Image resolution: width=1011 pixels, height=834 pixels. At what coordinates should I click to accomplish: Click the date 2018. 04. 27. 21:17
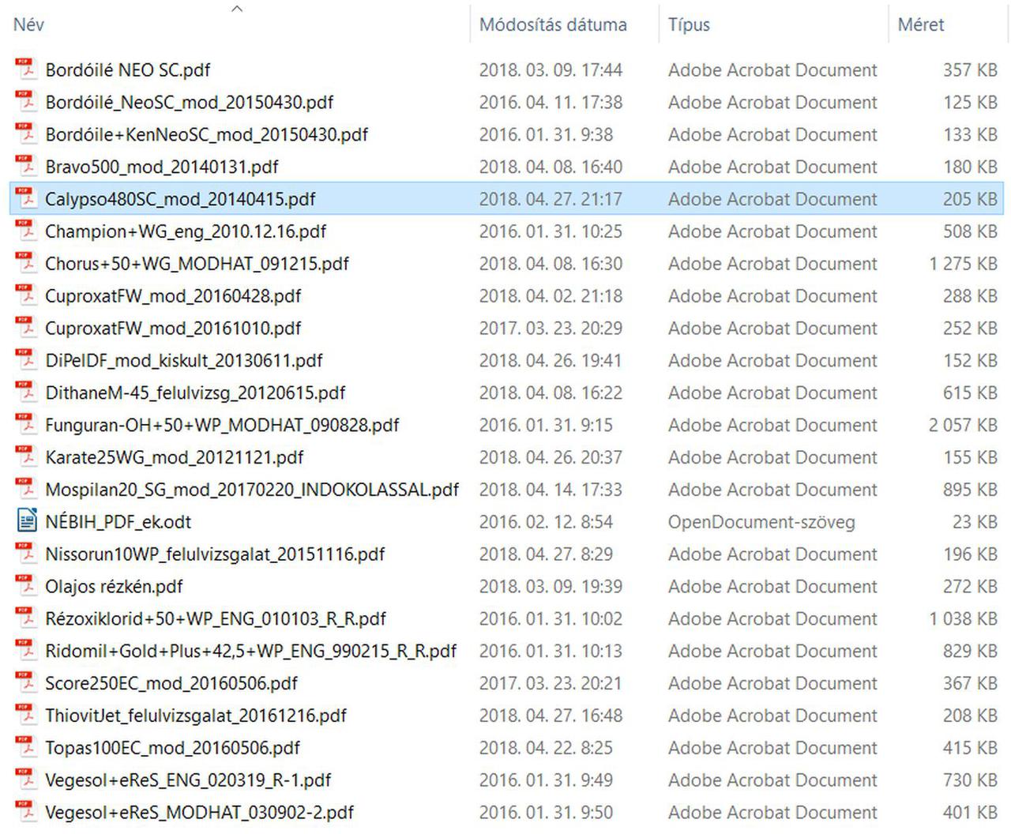[551, 200]
